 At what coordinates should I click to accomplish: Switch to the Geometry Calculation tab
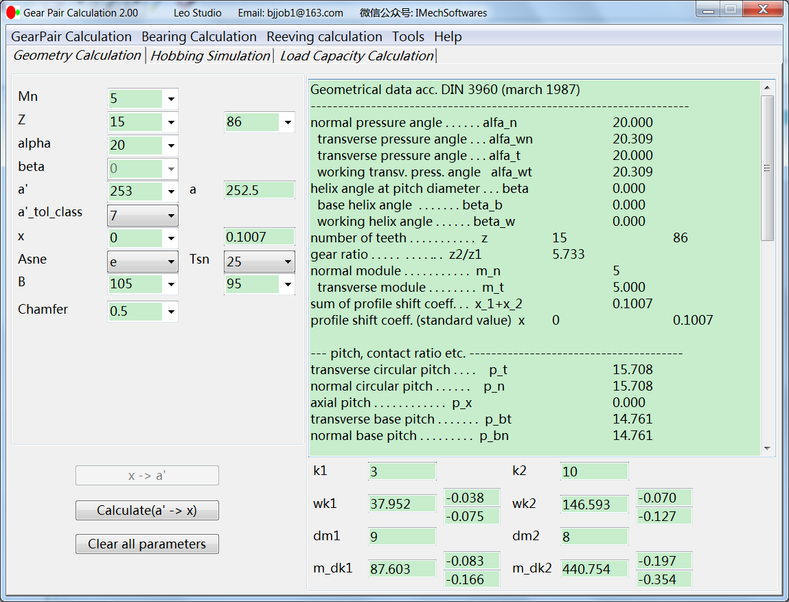click(77, 56)
